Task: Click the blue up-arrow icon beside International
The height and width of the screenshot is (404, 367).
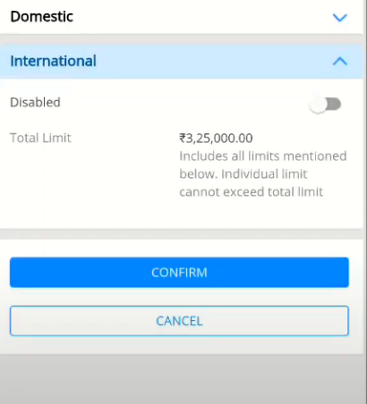Action: point(340,62)
